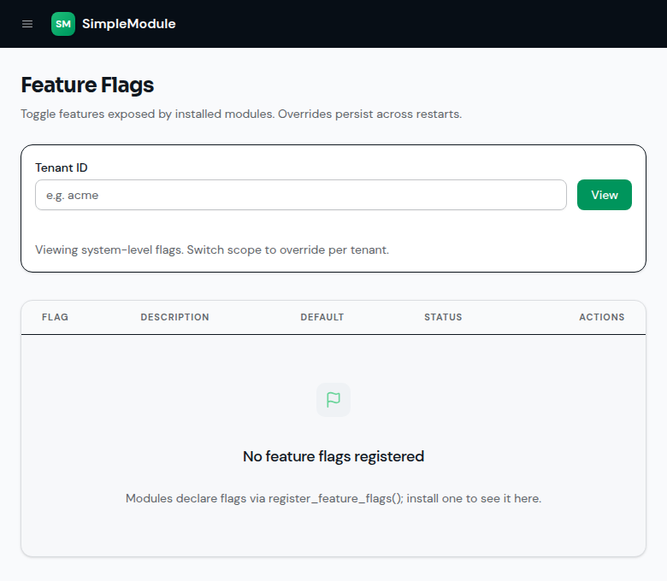Image resolution: width=667 pixels, height=581 pixels.
Task: Focus the Tenant ID input field
Action: (x=301, y=195)
